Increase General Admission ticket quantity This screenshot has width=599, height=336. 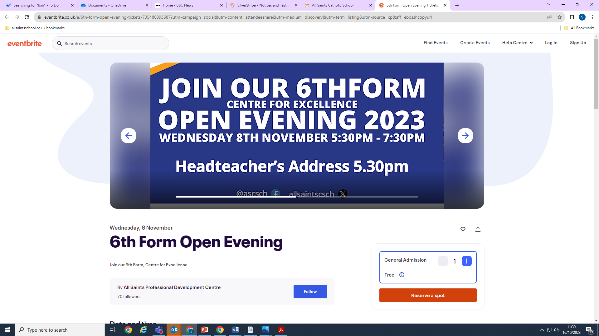click(466, 261)
